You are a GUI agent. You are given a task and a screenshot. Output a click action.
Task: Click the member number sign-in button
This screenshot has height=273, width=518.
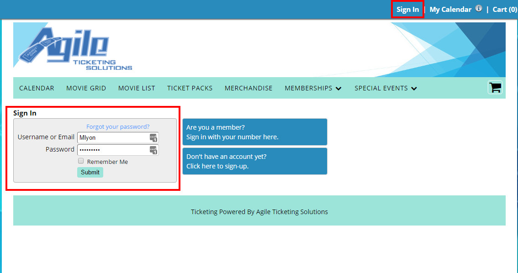pos(254,132)
